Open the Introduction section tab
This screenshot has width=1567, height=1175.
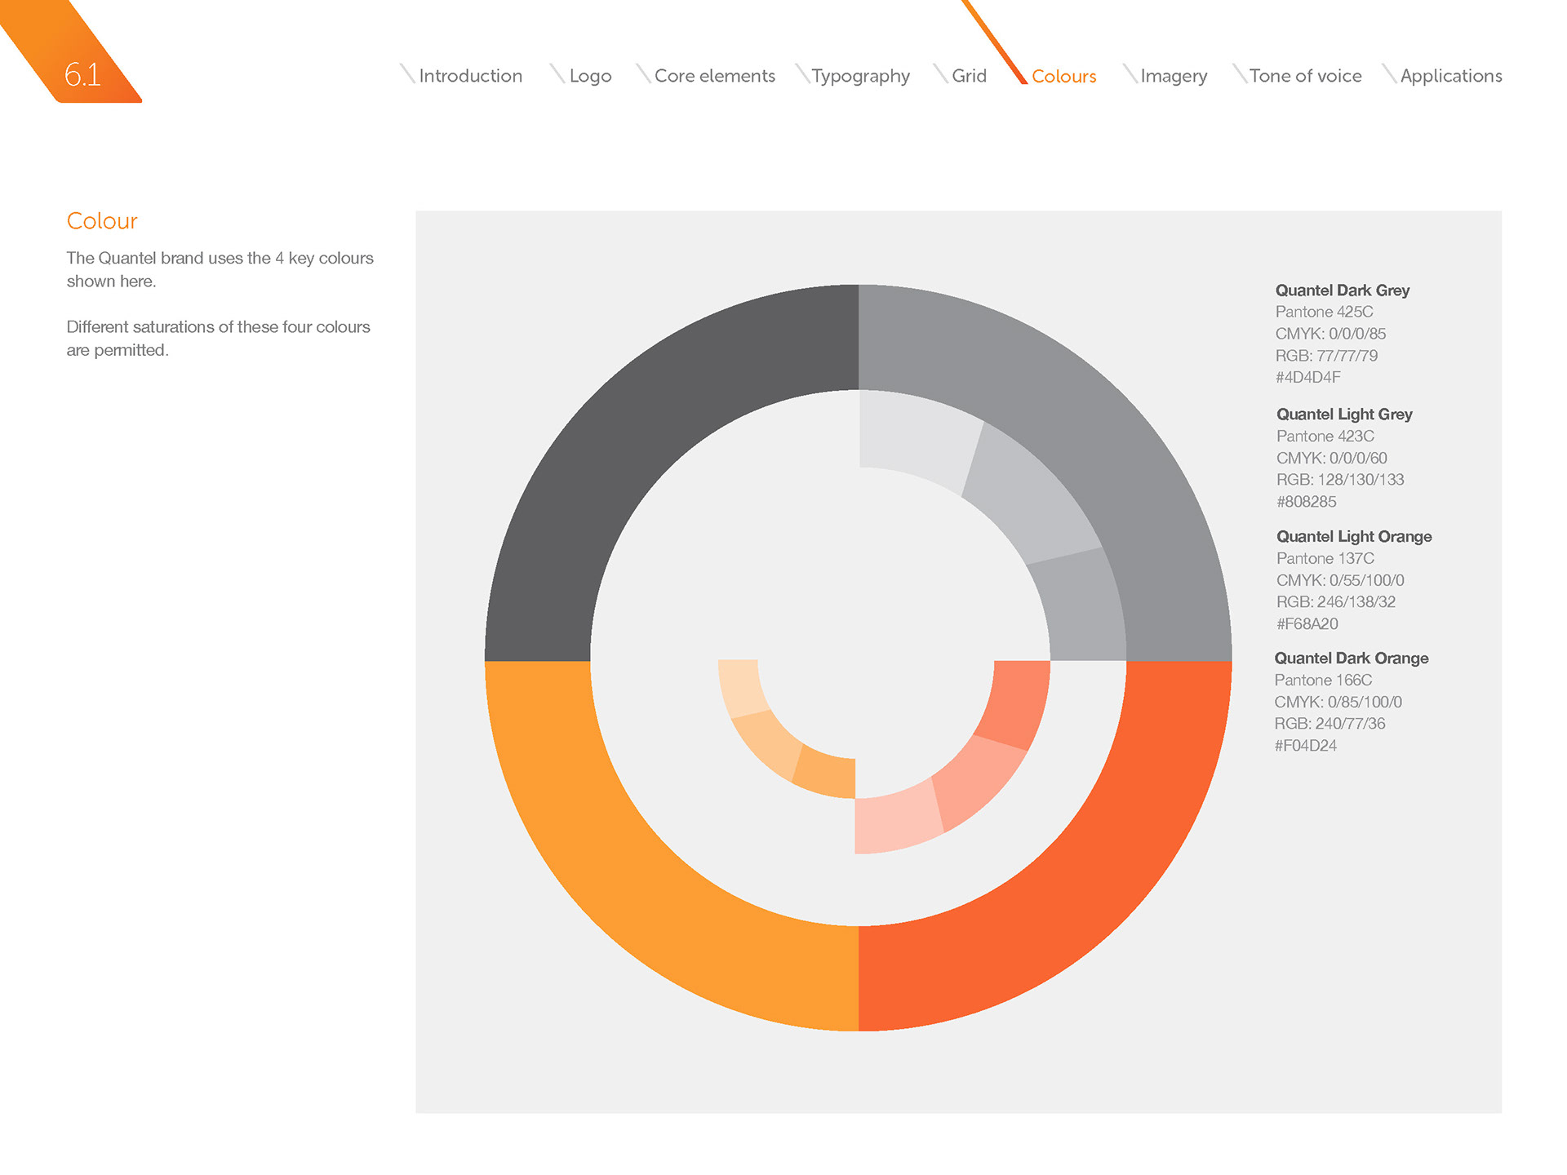(470, 76)
